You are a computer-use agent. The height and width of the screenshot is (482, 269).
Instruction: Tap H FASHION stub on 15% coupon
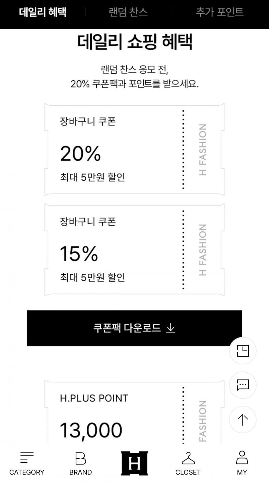pyautogui.click(x=203, y=250)
